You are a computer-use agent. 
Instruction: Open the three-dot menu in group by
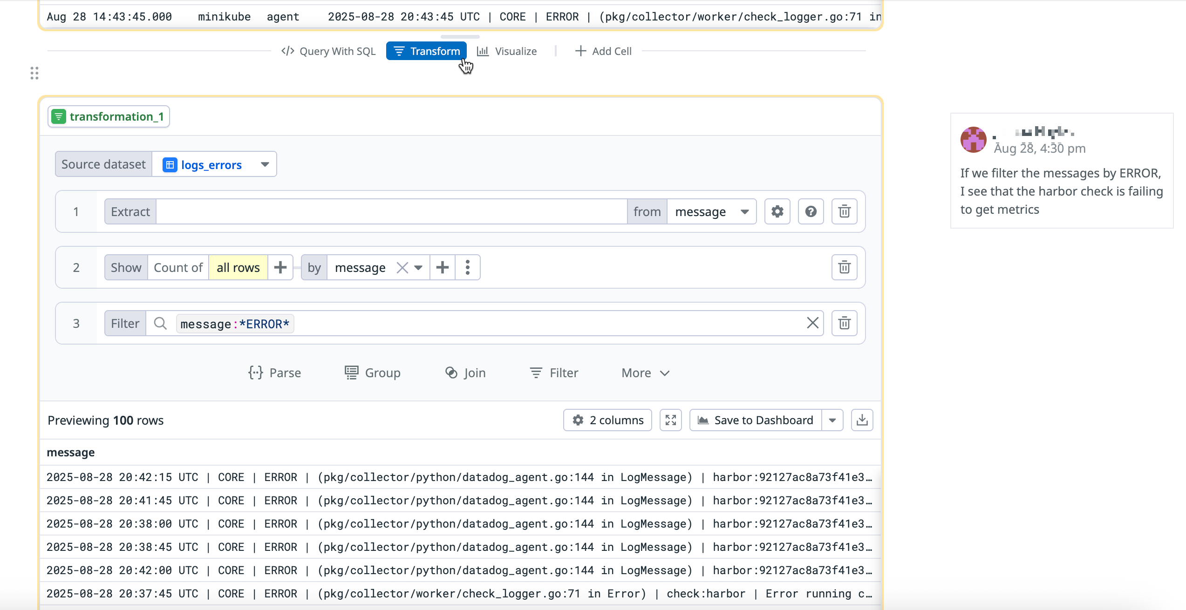pyautogui.click(x=468, y=268)
